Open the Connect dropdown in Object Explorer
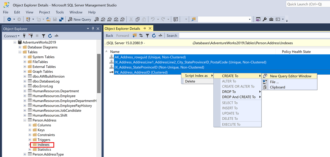 tap(12, 36)
